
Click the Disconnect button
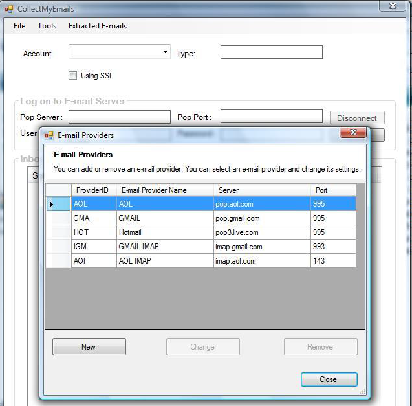(357, 118)
